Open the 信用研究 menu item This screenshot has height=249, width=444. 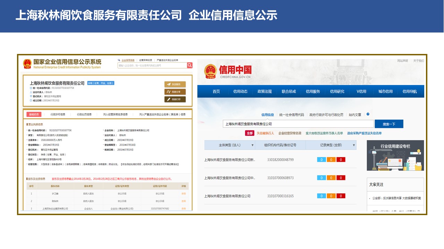337,92
